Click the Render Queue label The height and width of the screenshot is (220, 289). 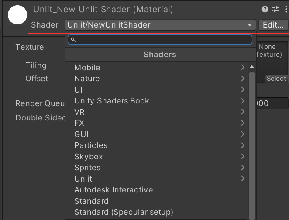pyautogui.click(x=40, y=103)
